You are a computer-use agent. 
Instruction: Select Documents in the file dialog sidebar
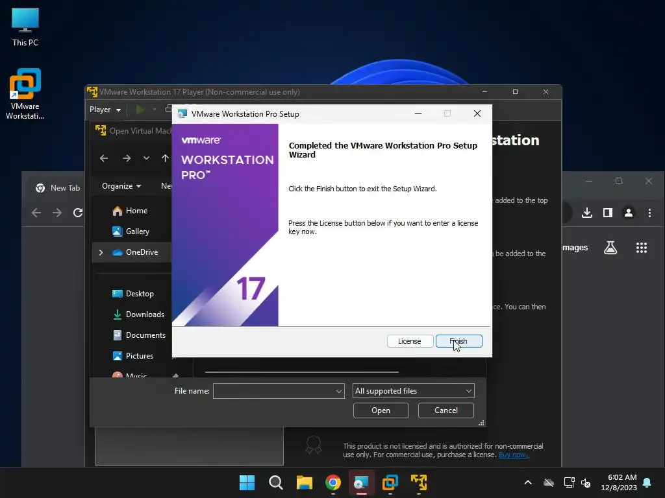pyautogui.click(x=139, y=335)
